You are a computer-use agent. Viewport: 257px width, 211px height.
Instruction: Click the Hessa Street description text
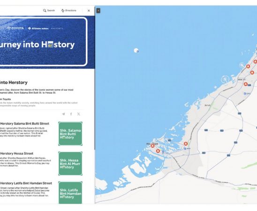click(25, 162)
